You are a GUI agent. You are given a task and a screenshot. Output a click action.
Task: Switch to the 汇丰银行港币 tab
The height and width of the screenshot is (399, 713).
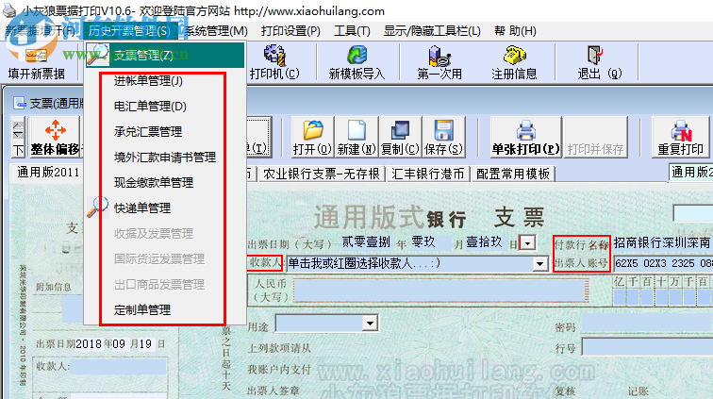[x=428, y=174]
